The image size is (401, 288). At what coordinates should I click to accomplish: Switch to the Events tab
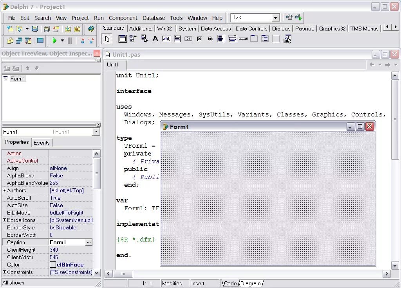click(42, 143)
